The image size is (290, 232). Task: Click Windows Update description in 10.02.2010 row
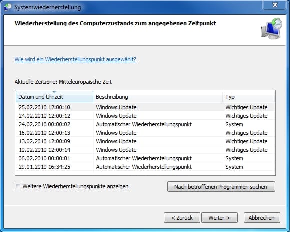(116, 150)
